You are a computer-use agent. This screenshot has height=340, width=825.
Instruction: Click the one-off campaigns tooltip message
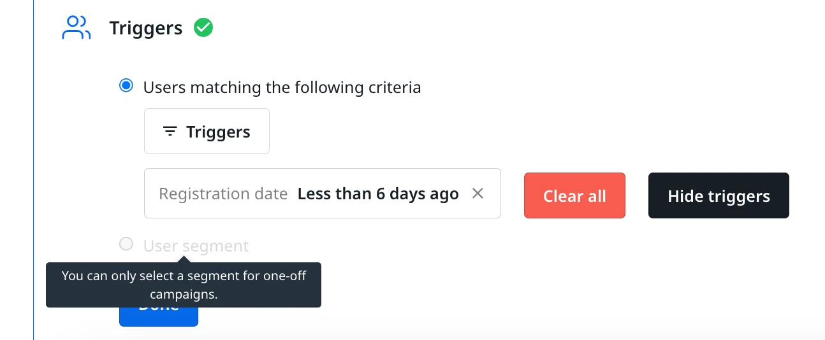184,285
